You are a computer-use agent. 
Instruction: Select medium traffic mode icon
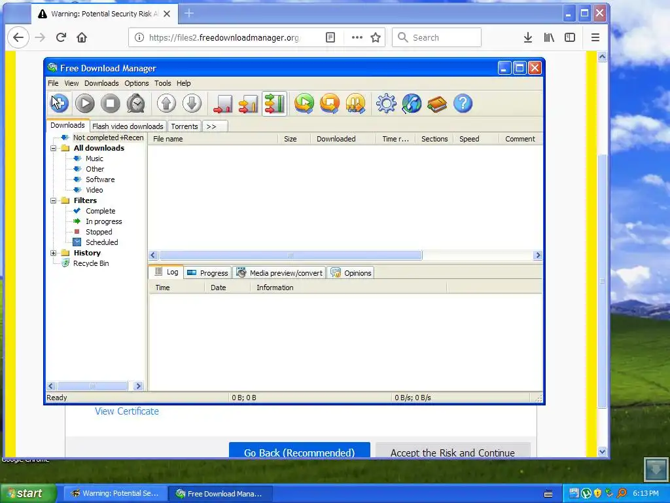click(x=248, y=103)
